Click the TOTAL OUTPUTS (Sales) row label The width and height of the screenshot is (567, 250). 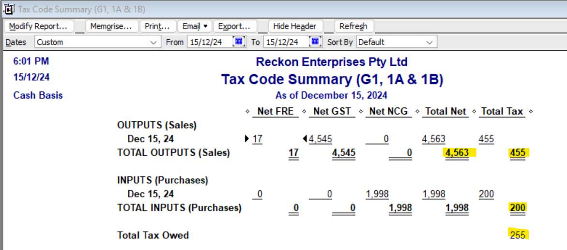coord(173,153)
